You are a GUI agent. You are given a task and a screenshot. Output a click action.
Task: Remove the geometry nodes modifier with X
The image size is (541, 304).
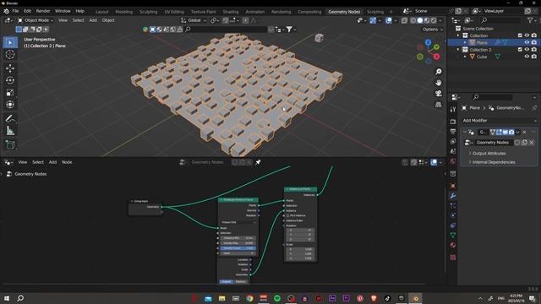(524, 132)
